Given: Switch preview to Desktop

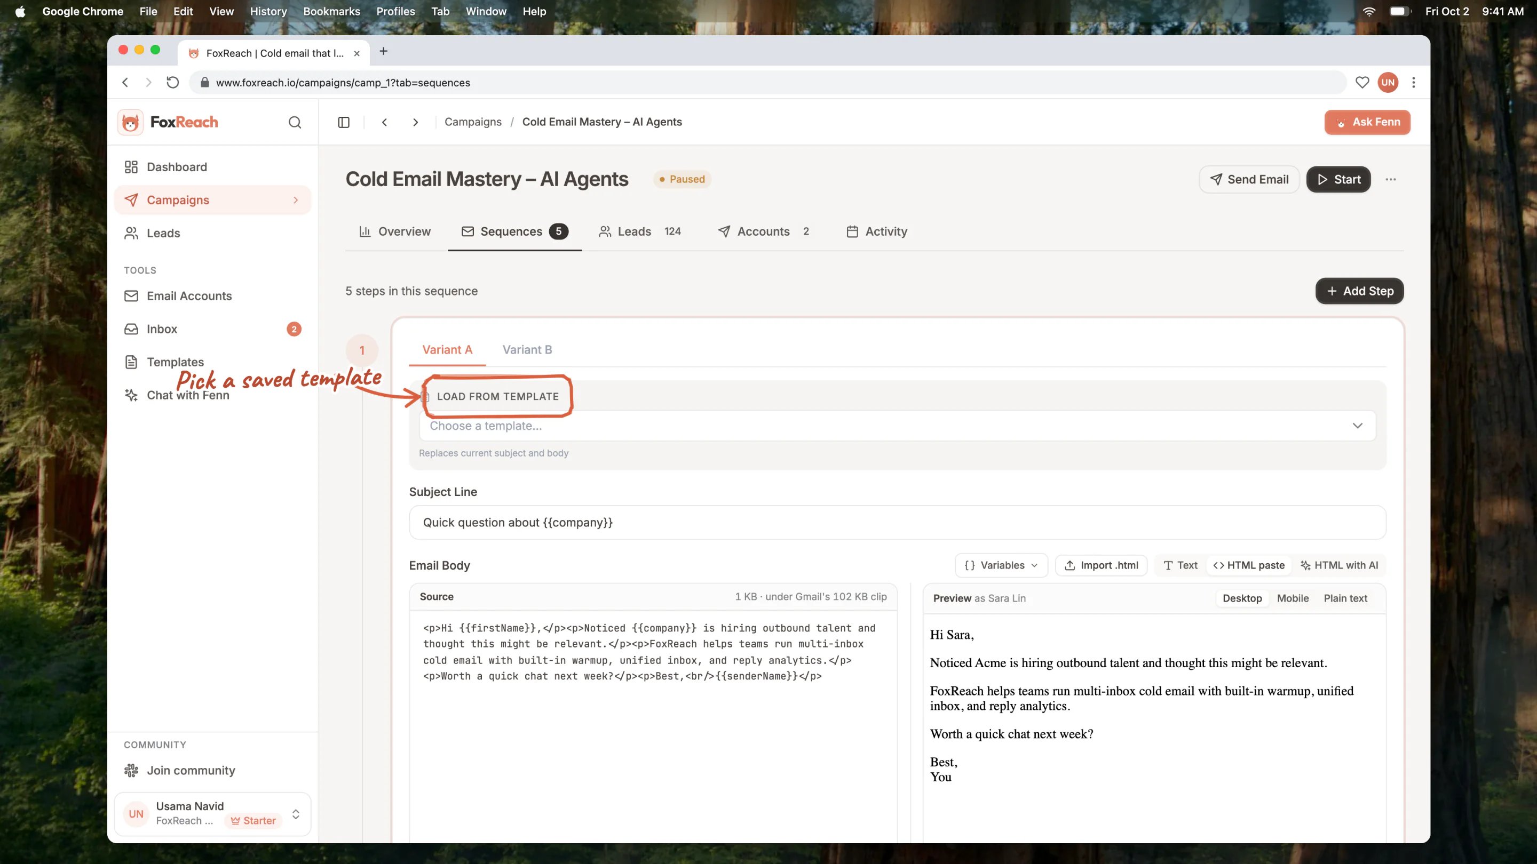Looking at the screenshot, I should tap(1242, 598).
